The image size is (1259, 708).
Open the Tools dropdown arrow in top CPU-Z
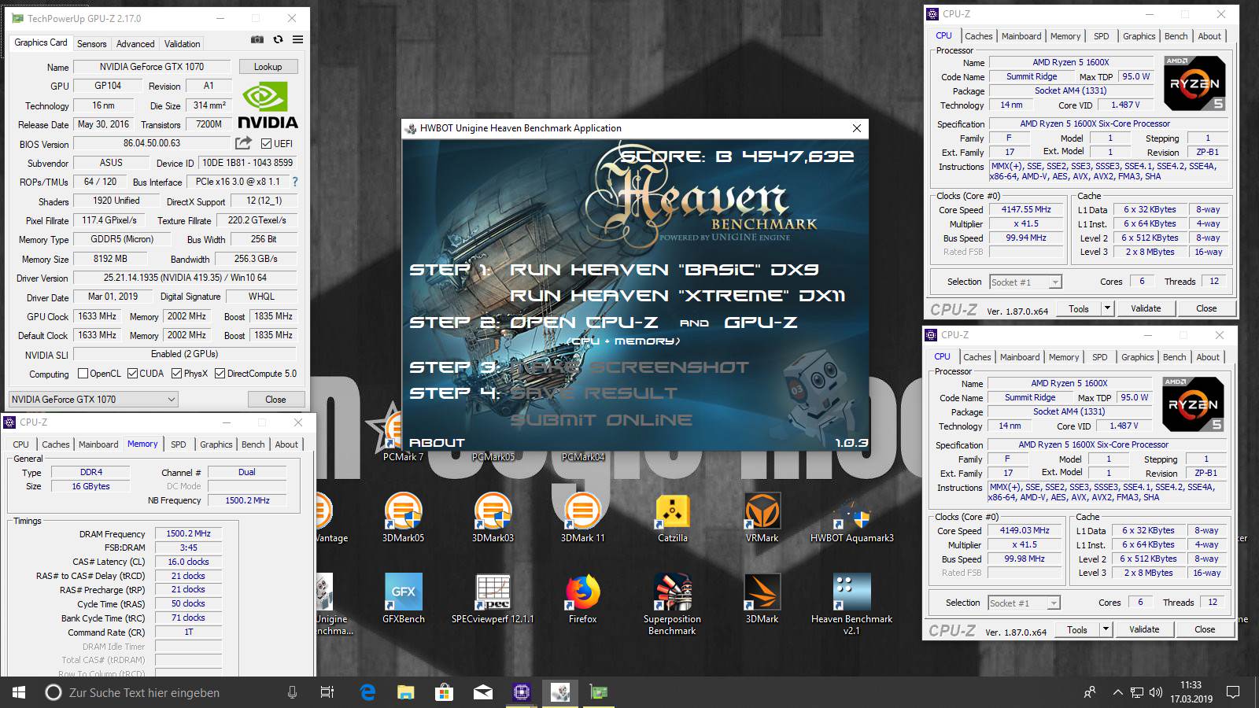[1107, 308]
